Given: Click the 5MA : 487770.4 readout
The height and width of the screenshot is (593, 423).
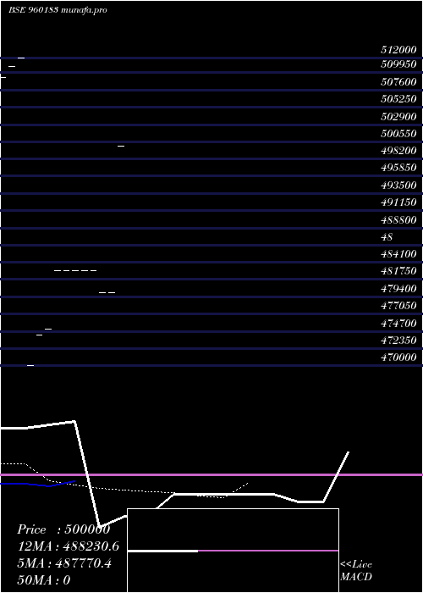Looking at the screenshot, I should click(64, 563).
